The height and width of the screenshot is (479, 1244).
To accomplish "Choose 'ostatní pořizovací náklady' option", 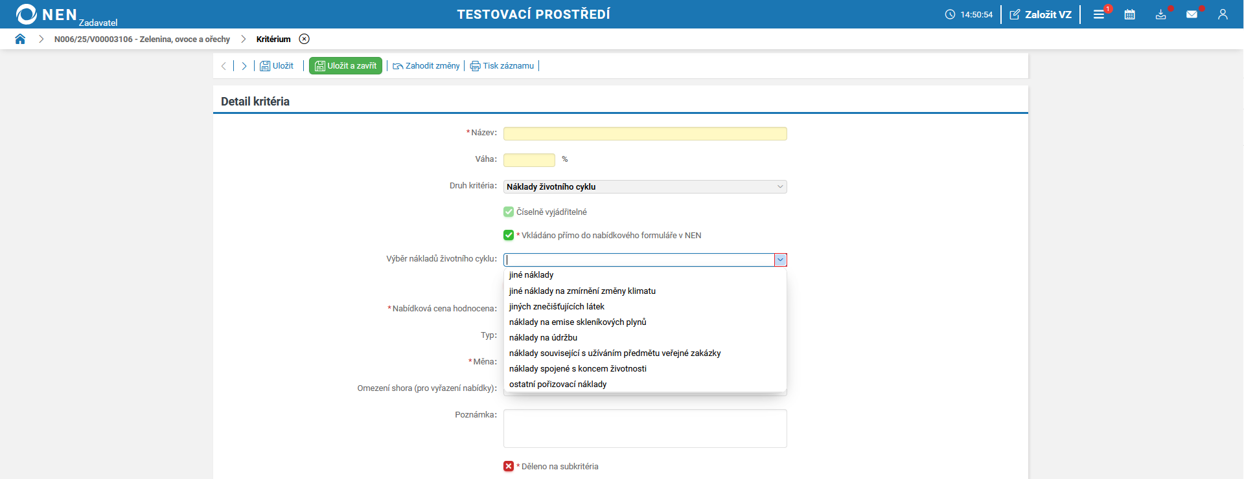I will click(558, 384).
